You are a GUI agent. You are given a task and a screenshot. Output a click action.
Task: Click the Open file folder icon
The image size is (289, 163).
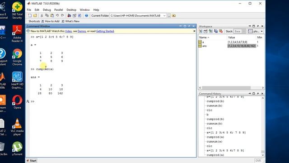coord(35,15)
